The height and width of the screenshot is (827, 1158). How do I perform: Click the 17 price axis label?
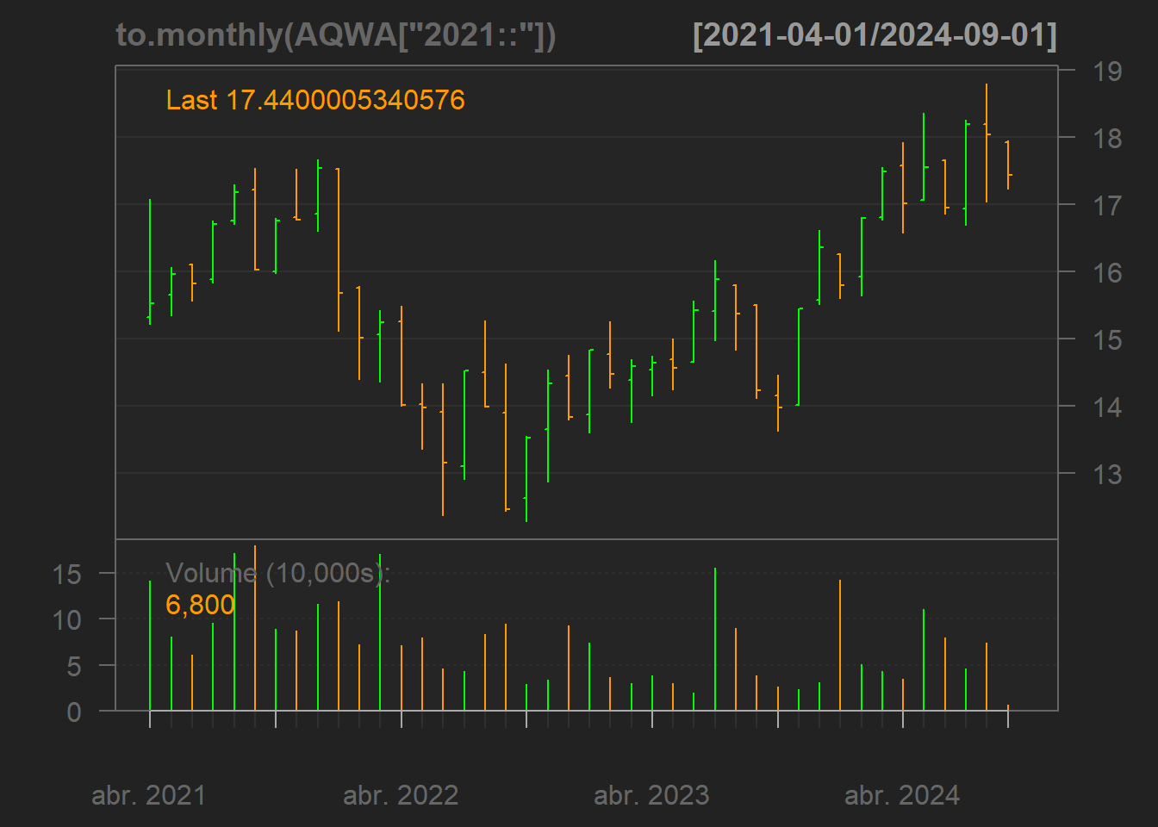point(1107,205)
